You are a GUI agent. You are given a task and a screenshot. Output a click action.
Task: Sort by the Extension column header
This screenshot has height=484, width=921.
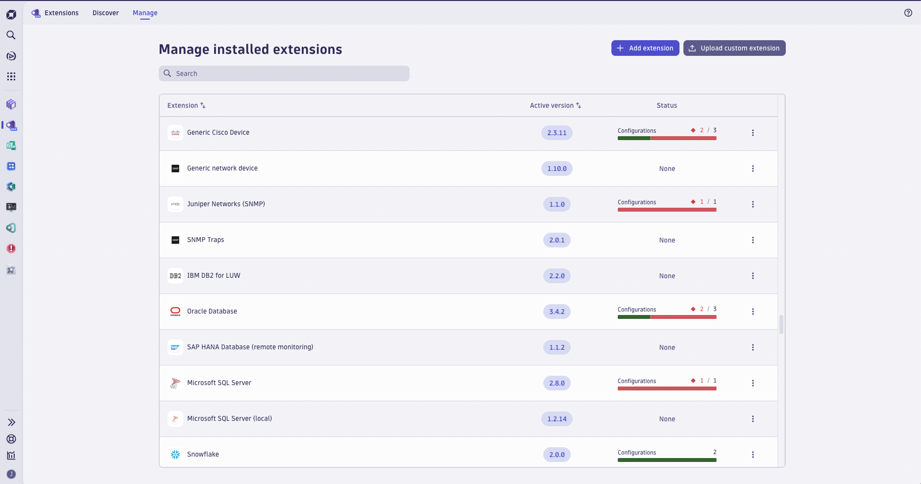[x=186, y=105]
